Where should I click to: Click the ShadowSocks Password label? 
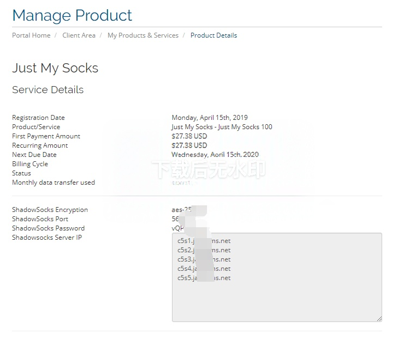click(x=48, y=228)
